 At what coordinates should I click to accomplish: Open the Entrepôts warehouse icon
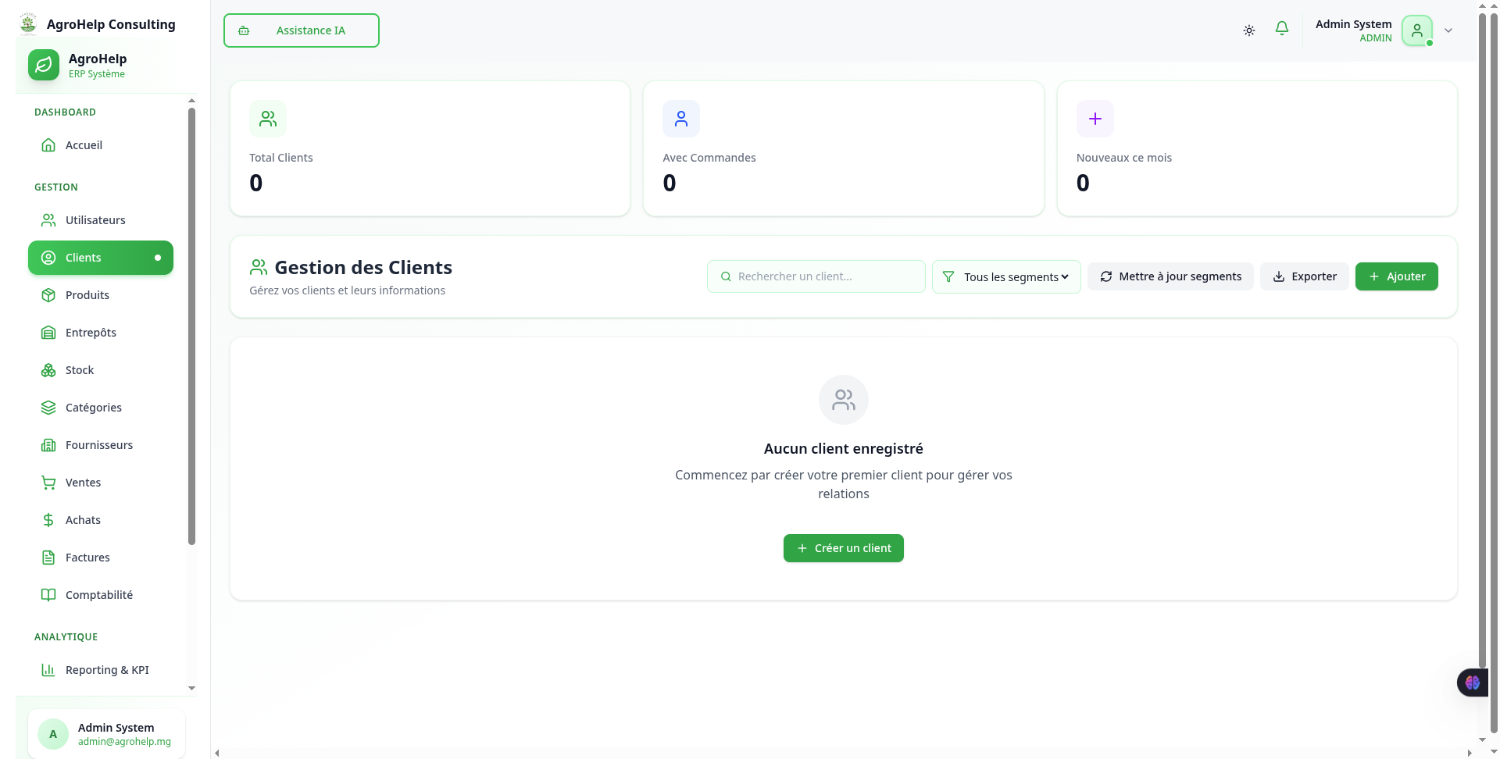48,333
